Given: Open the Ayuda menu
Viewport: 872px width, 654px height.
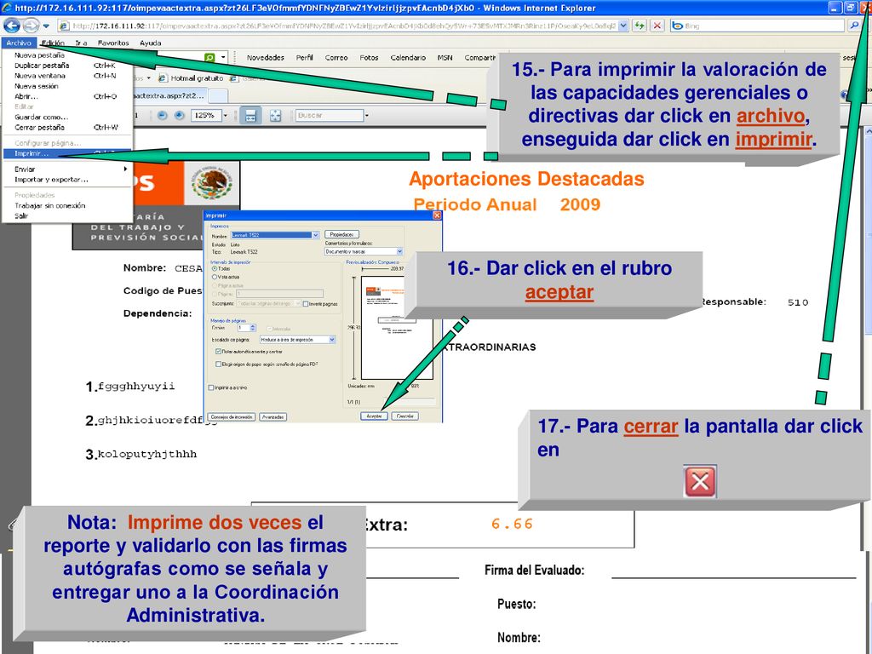Looking at the screenshot, I should pos(151,43).
